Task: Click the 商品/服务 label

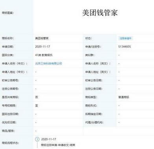Action: 8,131
